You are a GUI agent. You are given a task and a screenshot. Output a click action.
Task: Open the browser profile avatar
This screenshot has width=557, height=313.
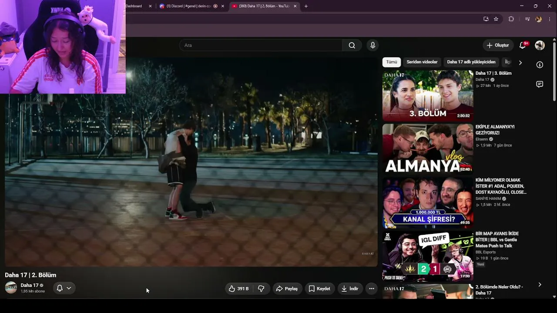(x=539, y=19)
